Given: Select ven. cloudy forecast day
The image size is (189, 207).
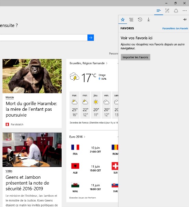Looking at the screenshot, I should tap(106, 105).
